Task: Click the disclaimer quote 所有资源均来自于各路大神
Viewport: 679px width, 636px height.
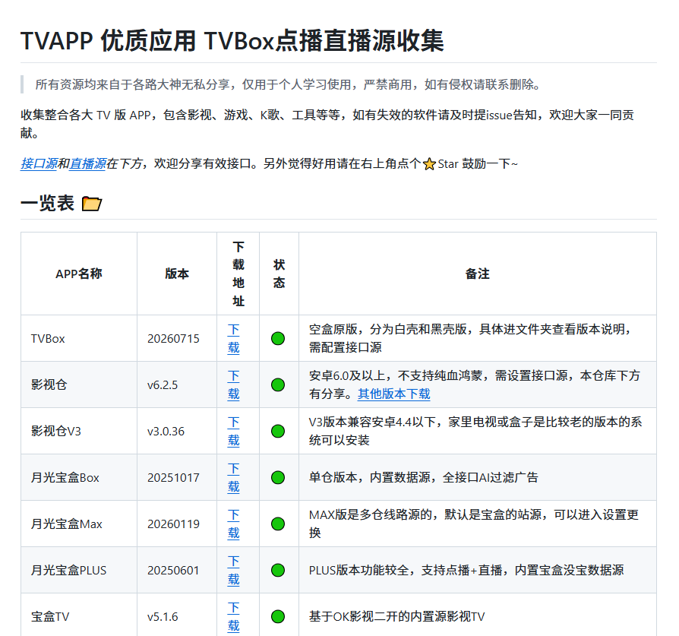Action: pyautogui.click(x=289, y=84)
